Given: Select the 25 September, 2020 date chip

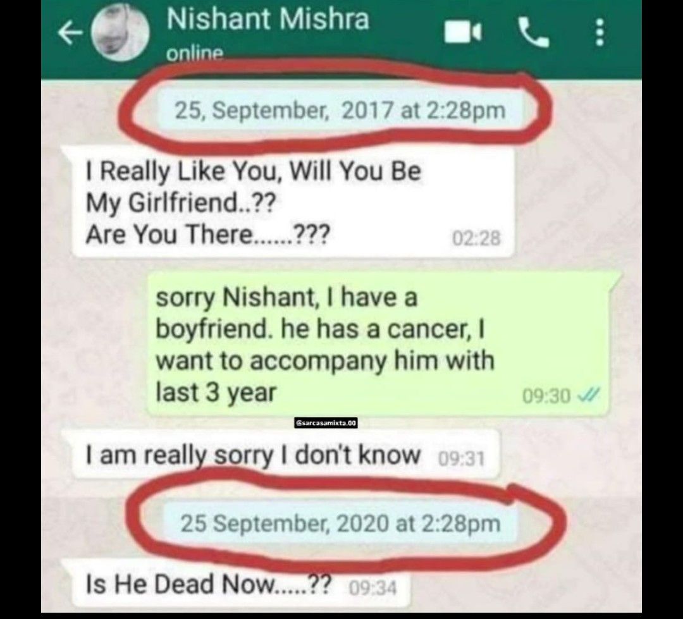Looking at the screenshot, I should pos(341,523).
